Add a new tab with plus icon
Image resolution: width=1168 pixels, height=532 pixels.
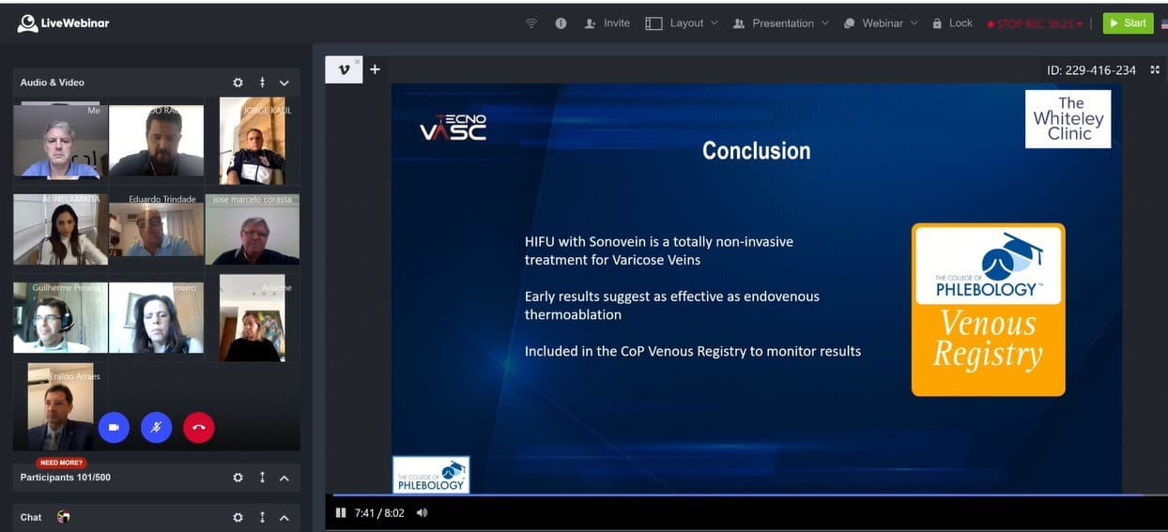[375, 69]
